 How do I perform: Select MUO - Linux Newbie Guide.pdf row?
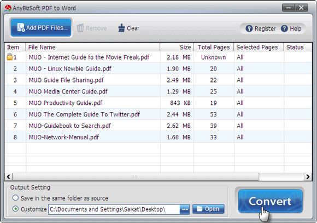[x=158, y=68]
